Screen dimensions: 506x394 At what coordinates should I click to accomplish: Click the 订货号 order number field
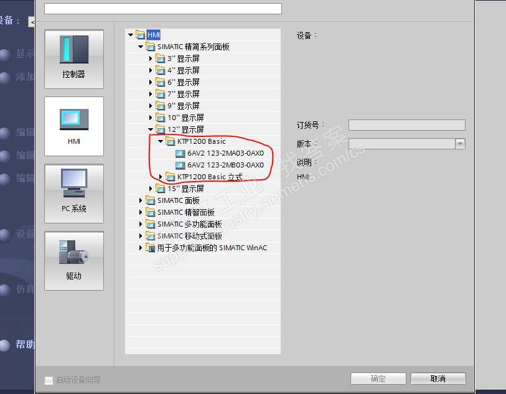(407, 125)
